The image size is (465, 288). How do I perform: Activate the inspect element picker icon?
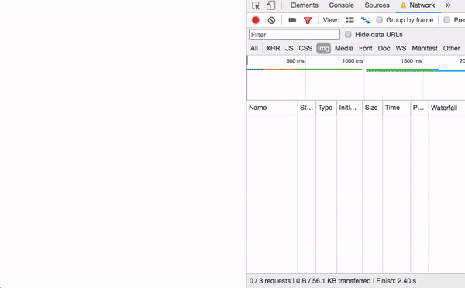tap(256, 5)
